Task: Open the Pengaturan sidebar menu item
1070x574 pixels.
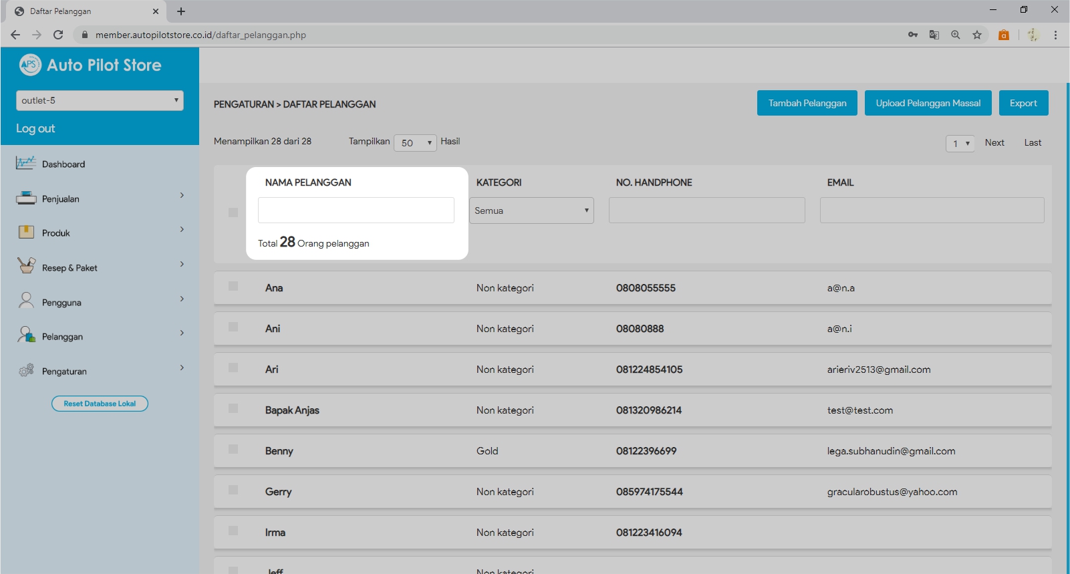Action: click(x=100, y=371)
